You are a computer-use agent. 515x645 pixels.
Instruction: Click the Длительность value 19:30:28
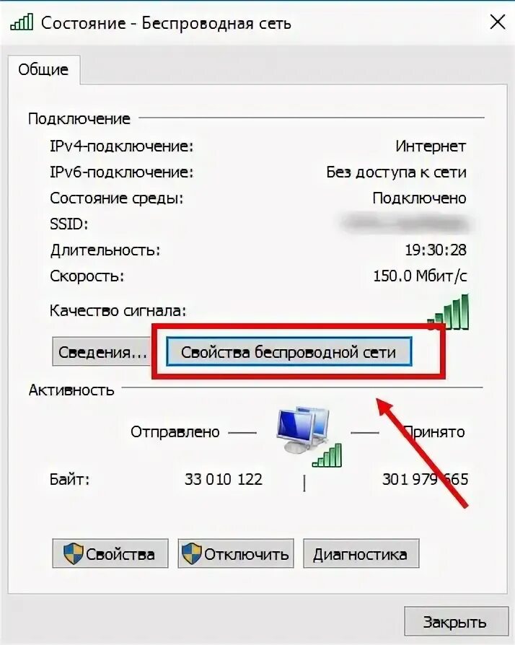(x=436, y=250)
